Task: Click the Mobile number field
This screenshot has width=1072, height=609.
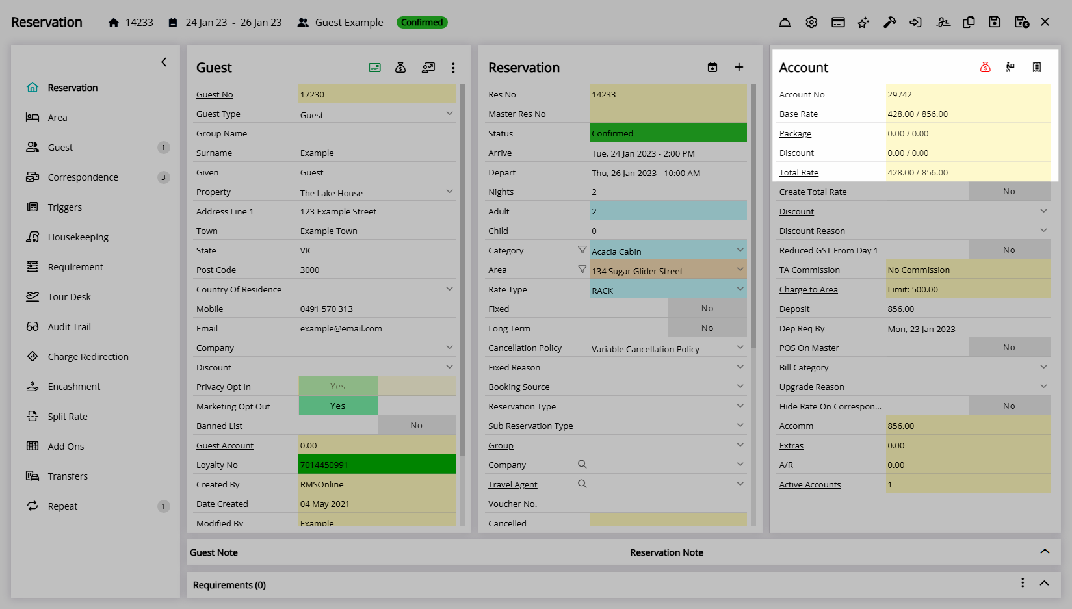Action: coord(378,309)
